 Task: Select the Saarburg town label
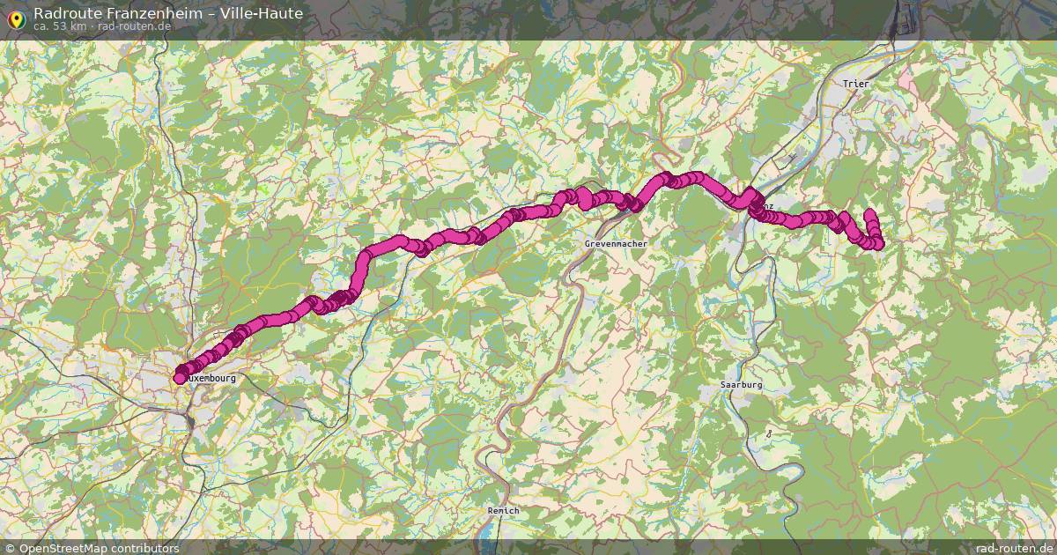point(741,385)
